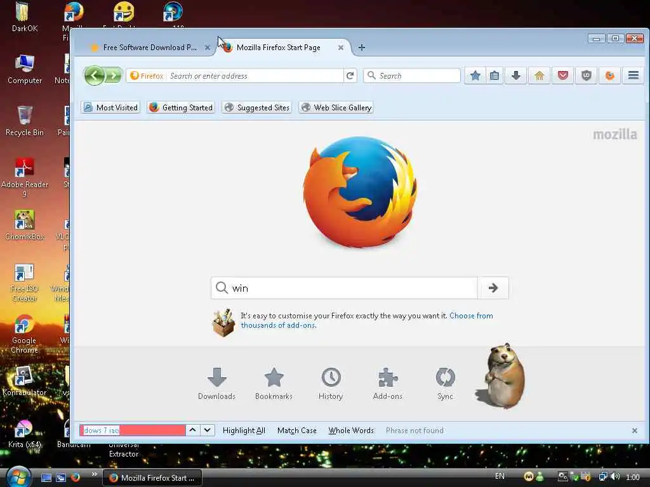Open Web Slice Gallery bookmark
The width and height of the screenshot is (650, 487).
(336, 108)
